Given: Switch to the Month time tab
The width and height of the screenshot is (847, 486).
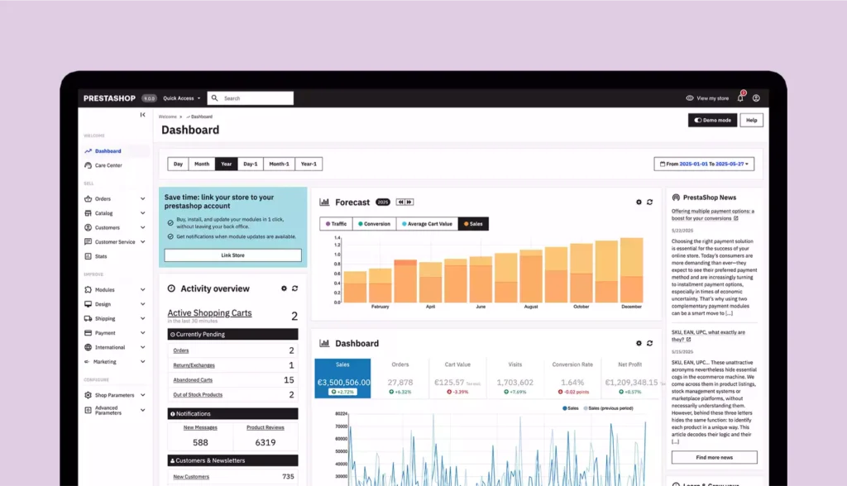Looking at the screenshot, I should 201,163.
